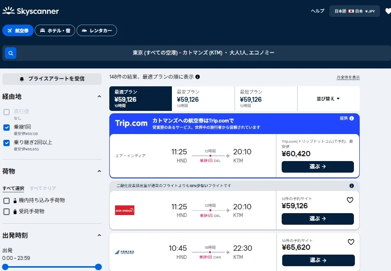The image size is (391, 271).
Task: Click the China Southern airline logo
Action: pyautogui.click(x=124, y=252)
